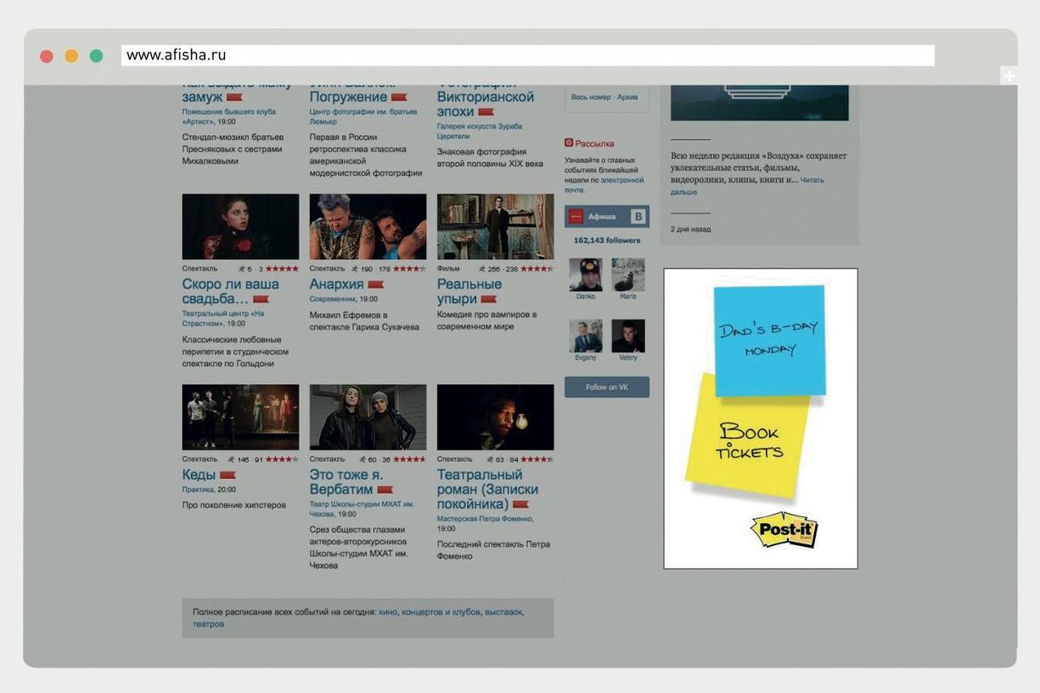Click the green window zoom button

[96, 56]
